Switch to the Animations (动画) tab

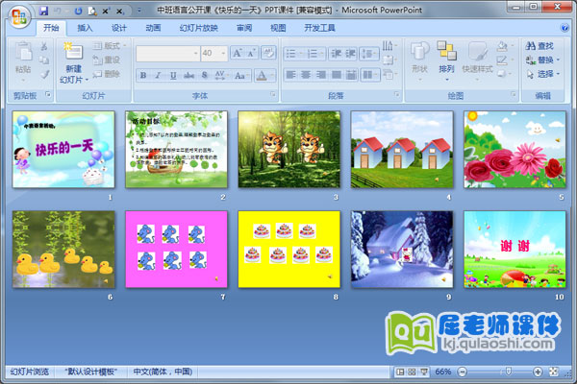153,28
